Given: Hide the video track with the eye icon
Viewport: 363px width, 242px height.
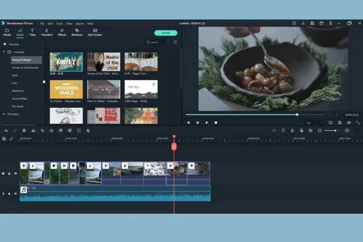Looking at the screenshot, I should (15, 173).
